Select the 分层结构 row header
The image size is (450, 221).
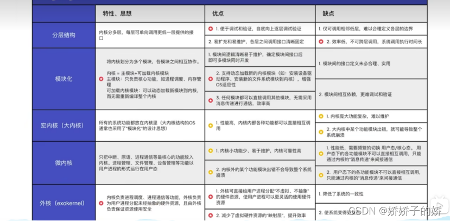click(x=64, y=35)
